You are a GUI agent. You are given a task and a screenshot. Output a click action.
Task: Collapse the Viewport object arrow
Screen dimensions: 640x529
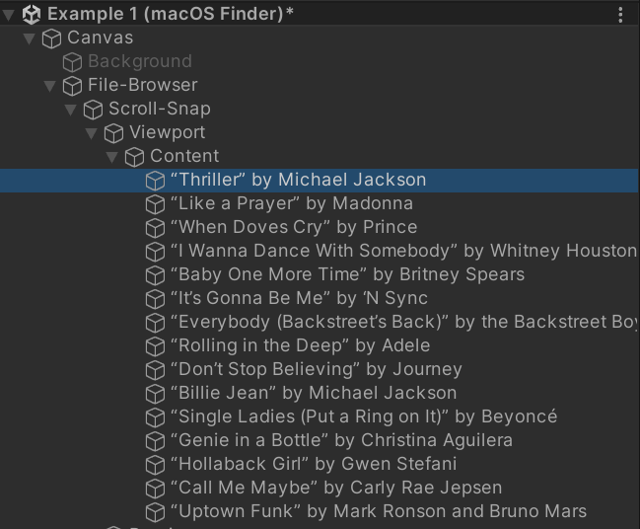click(91, 133)
